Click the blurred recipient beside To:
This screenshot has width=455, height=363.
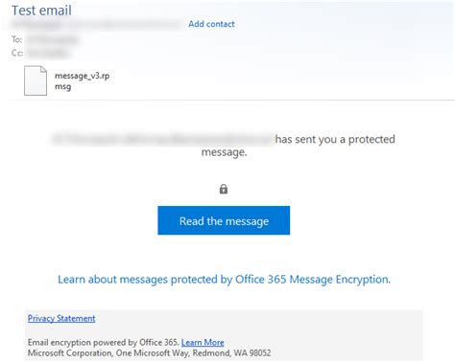tap(52, 40)
